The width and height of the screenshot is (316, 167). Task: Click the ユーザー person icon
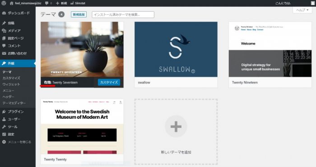click(4, 119)
